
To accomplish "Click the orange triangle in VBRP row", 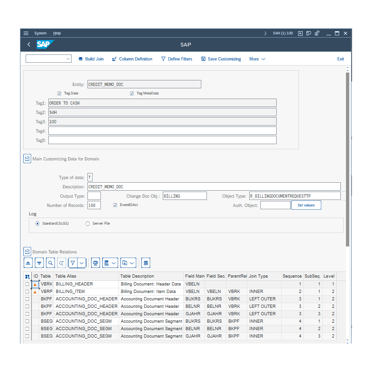I will coord(35,292).
